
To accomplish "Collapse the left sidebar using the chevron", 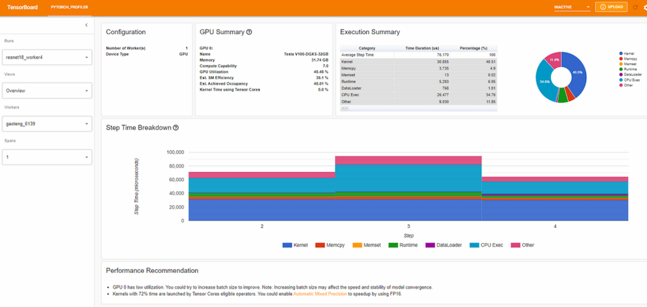I will (86, 25).
